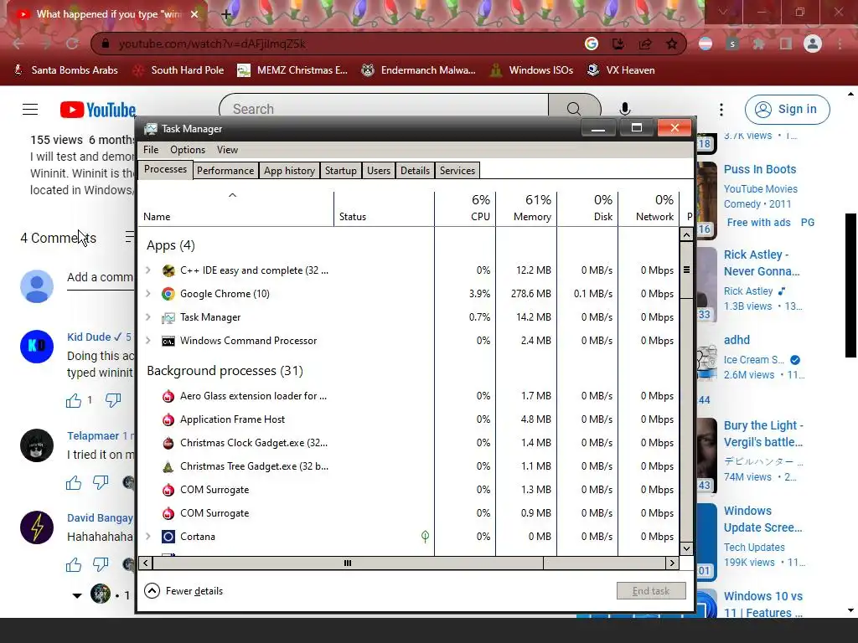Sort processes by the CPU column
This screenshot has width=858, height=643.
[x=465, y=208]
